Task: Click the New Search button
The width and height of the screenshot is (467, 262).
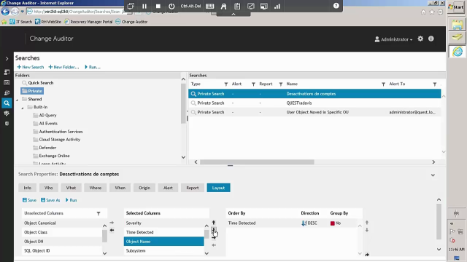Action: point(31,67)
